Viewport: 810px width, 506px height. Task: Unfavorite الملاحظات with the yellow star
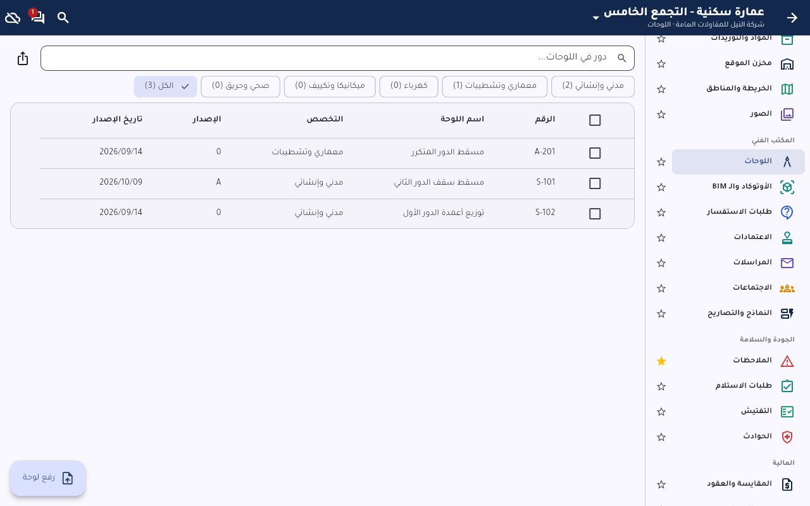661,361
